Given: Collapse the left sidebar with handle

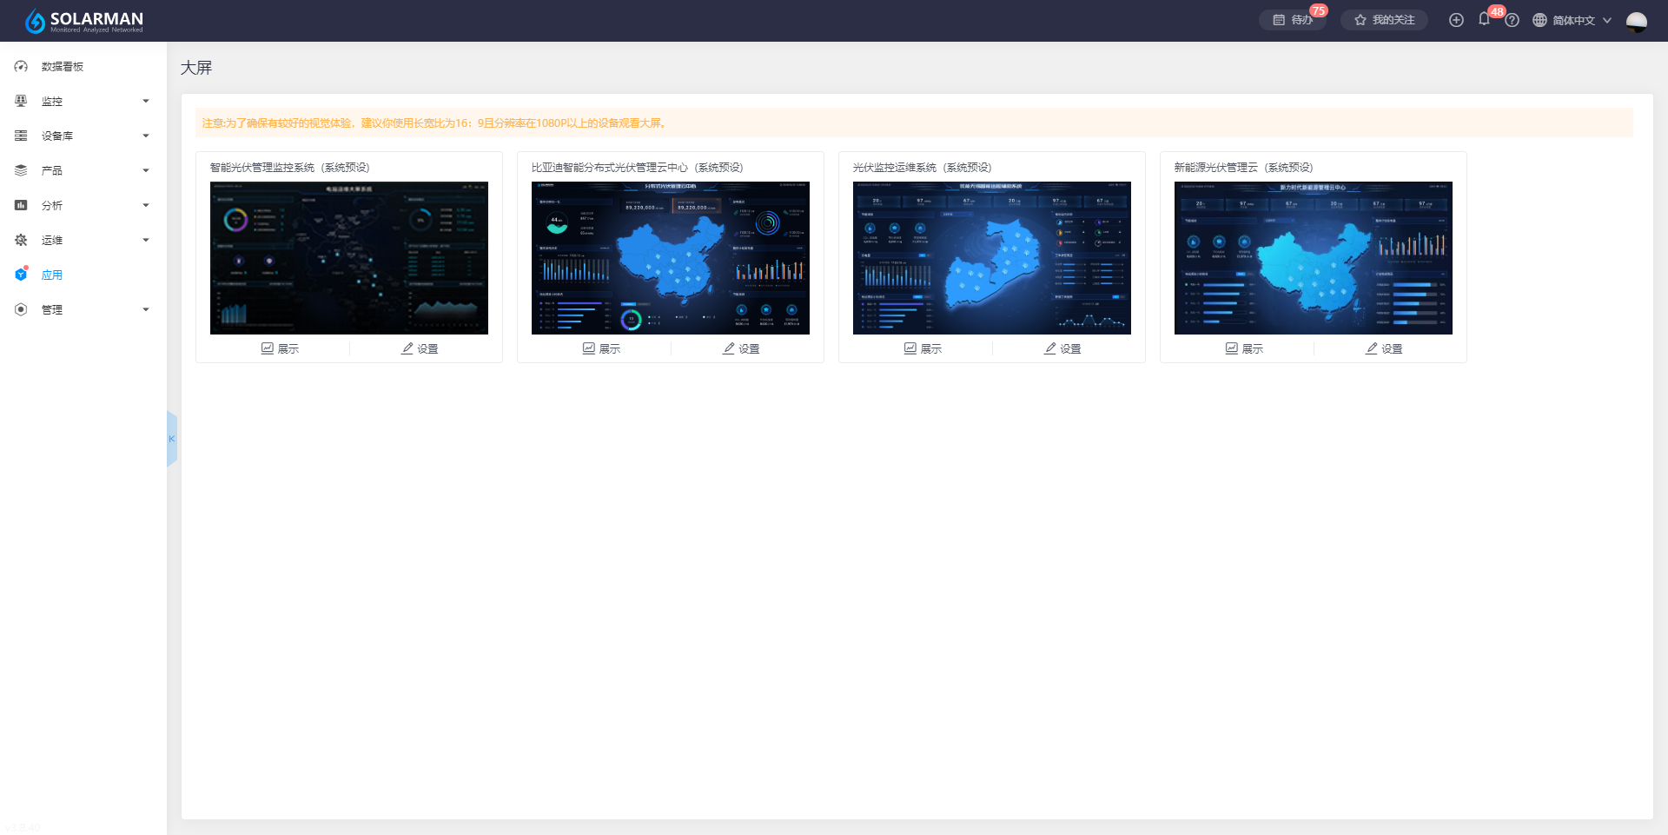Looking at the screenshot, I should (171, 439).
